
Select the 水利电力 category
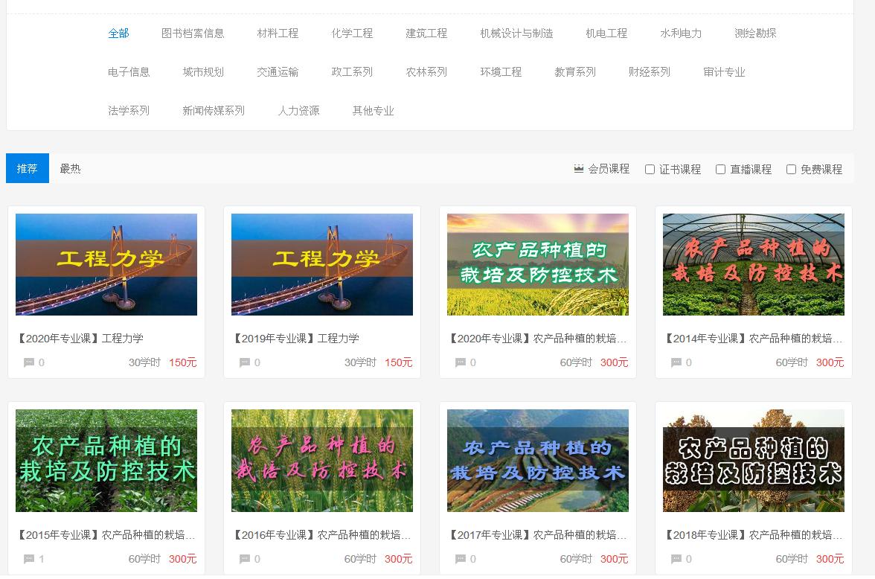(x=681, y=33)
